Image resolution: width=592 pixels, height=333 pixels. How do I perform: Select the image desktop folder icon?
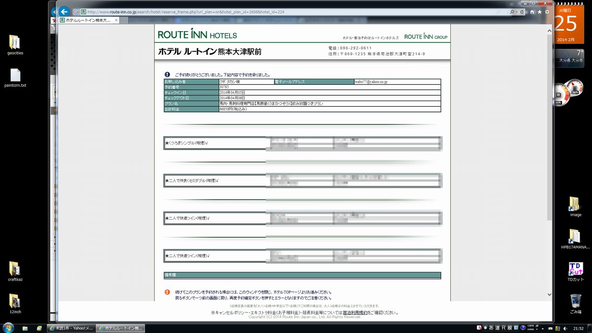pos(575,207)
